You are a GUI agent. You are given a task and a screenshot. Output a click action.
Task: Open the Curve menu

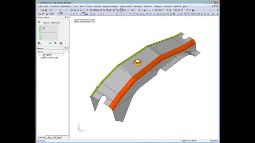(75, 6)
